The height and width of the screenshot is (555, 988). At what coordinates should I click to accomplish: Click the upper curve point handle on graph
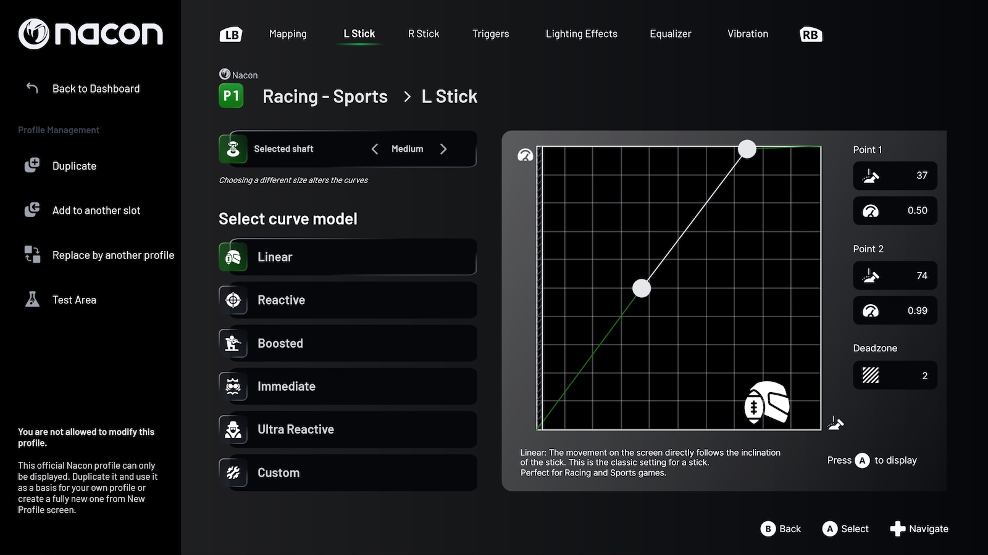pos(747,149)
